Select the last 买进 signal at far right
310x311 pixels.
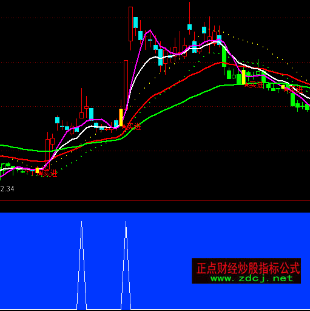294,89
